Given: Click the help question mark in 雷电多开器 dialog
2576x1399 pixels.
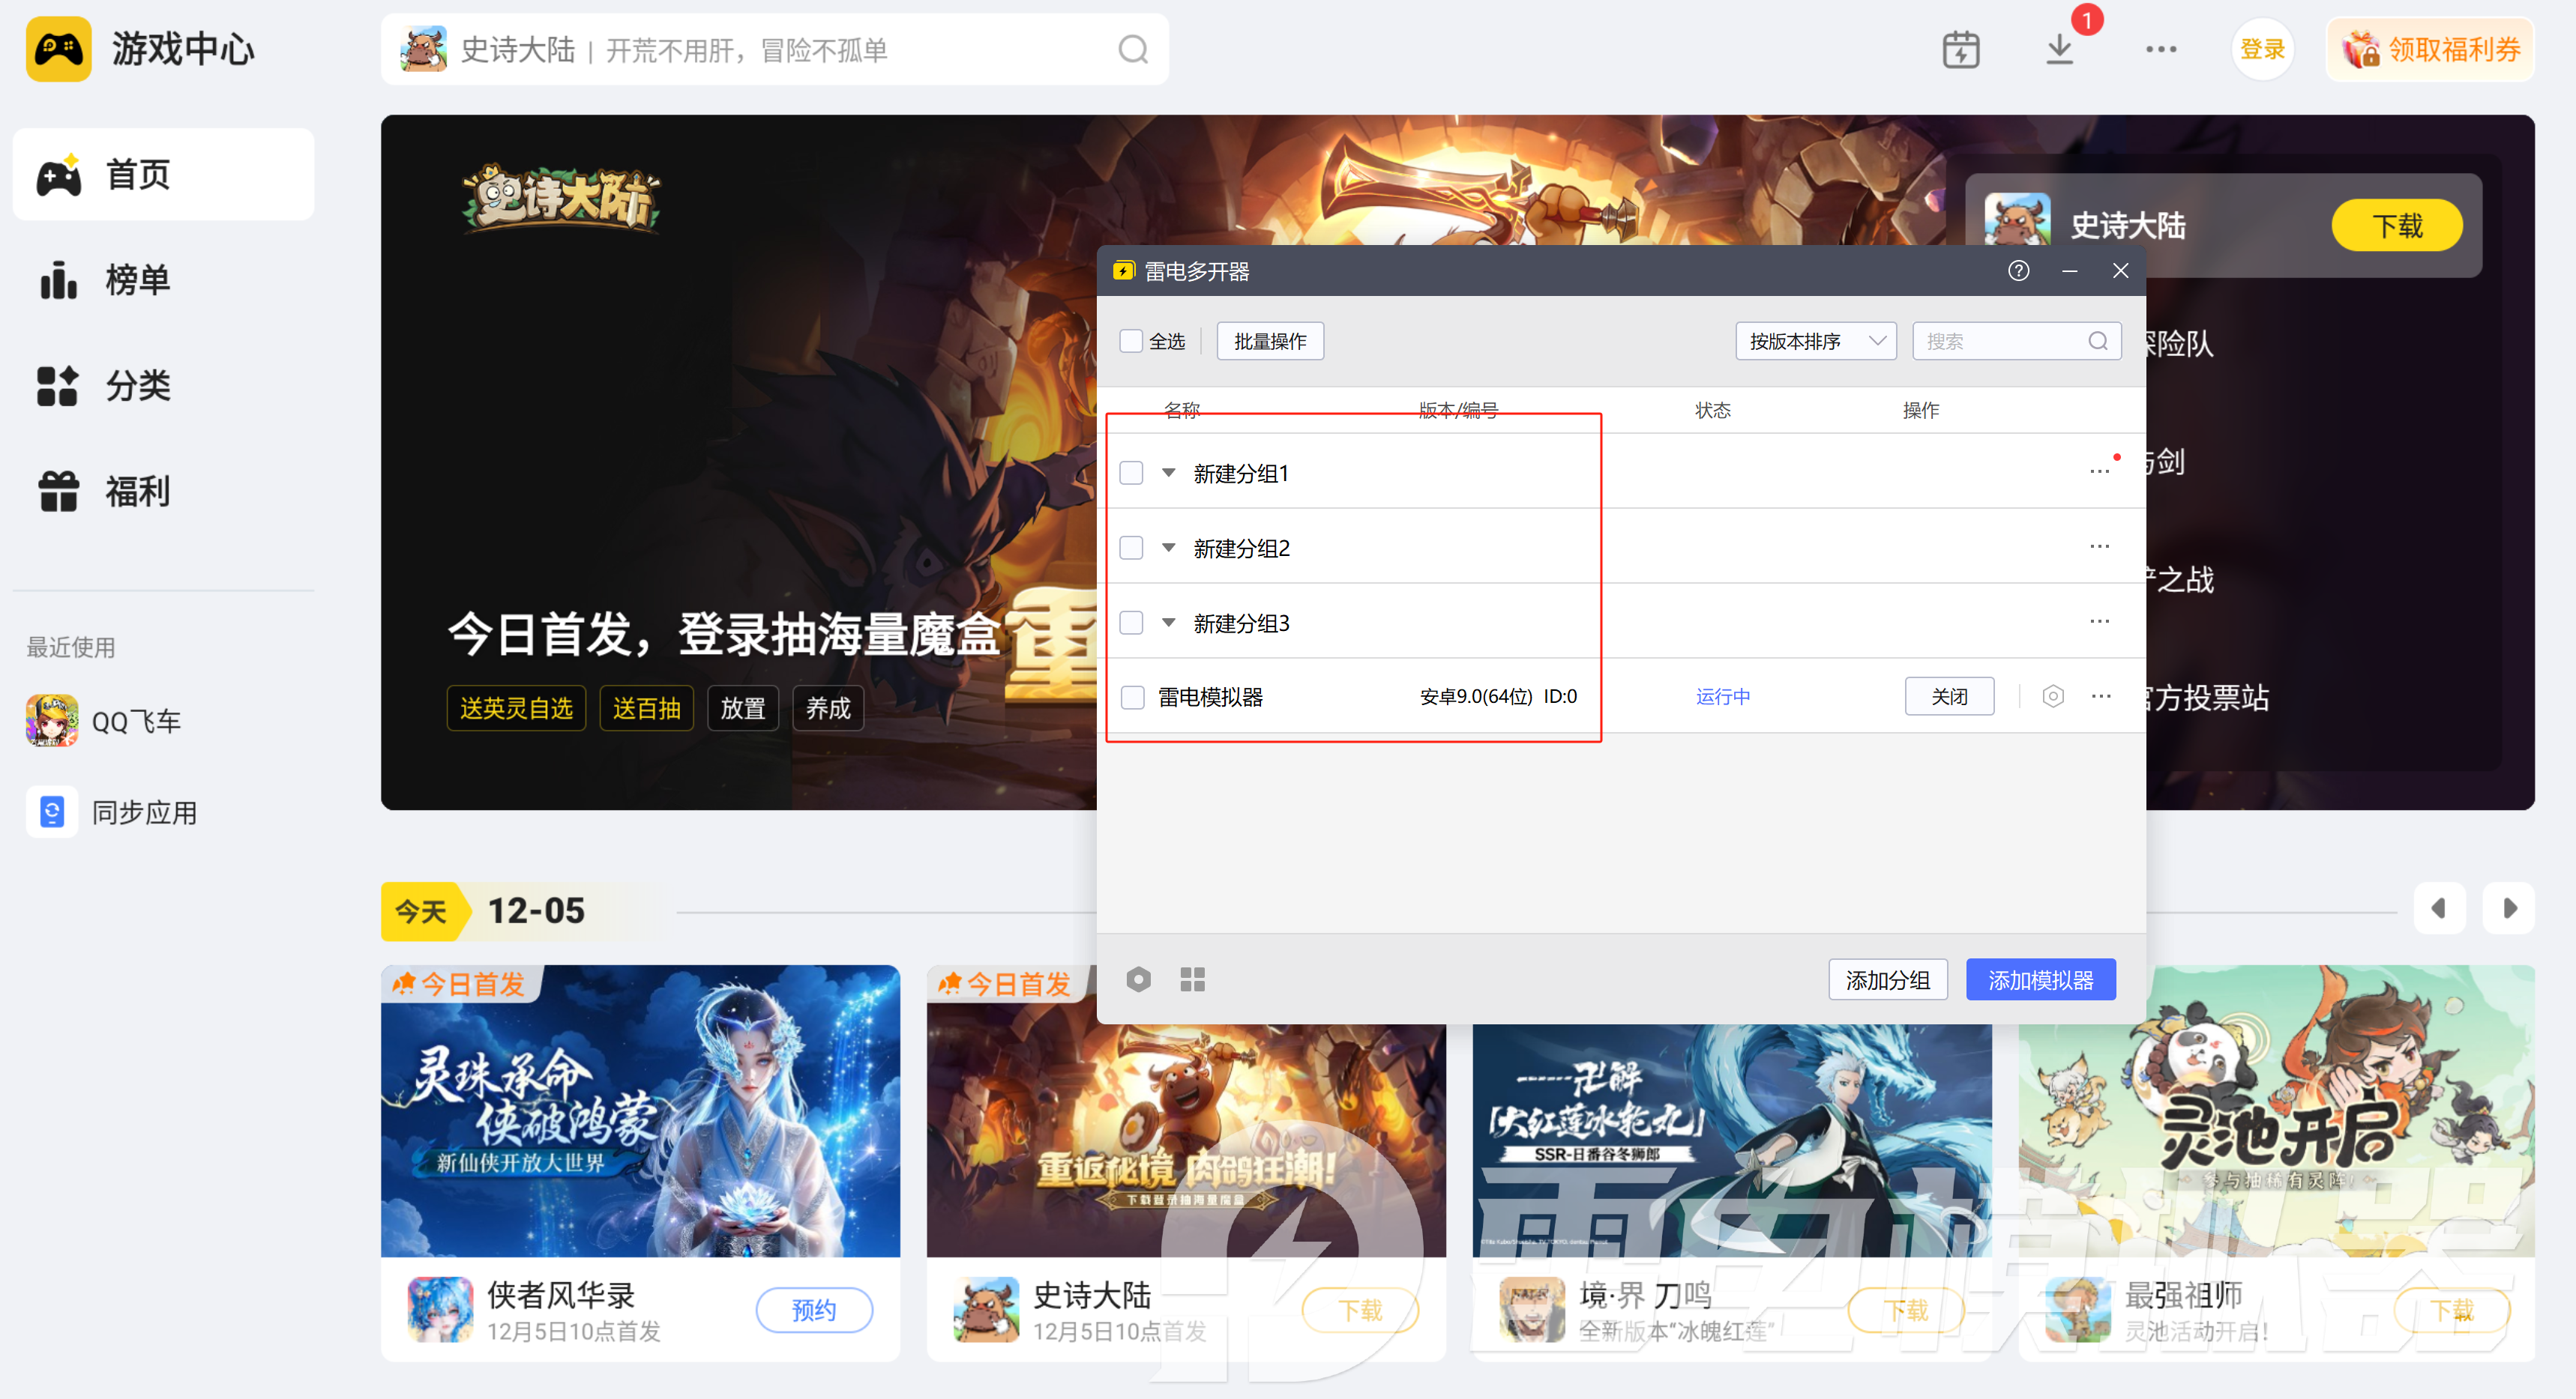Looking at the screenshot, I should pos(2018,270).
